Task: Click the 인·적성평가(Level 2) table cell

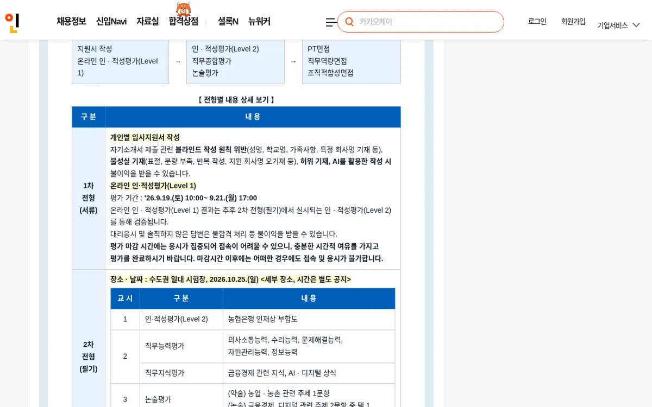Action: (x=181, y=319)
